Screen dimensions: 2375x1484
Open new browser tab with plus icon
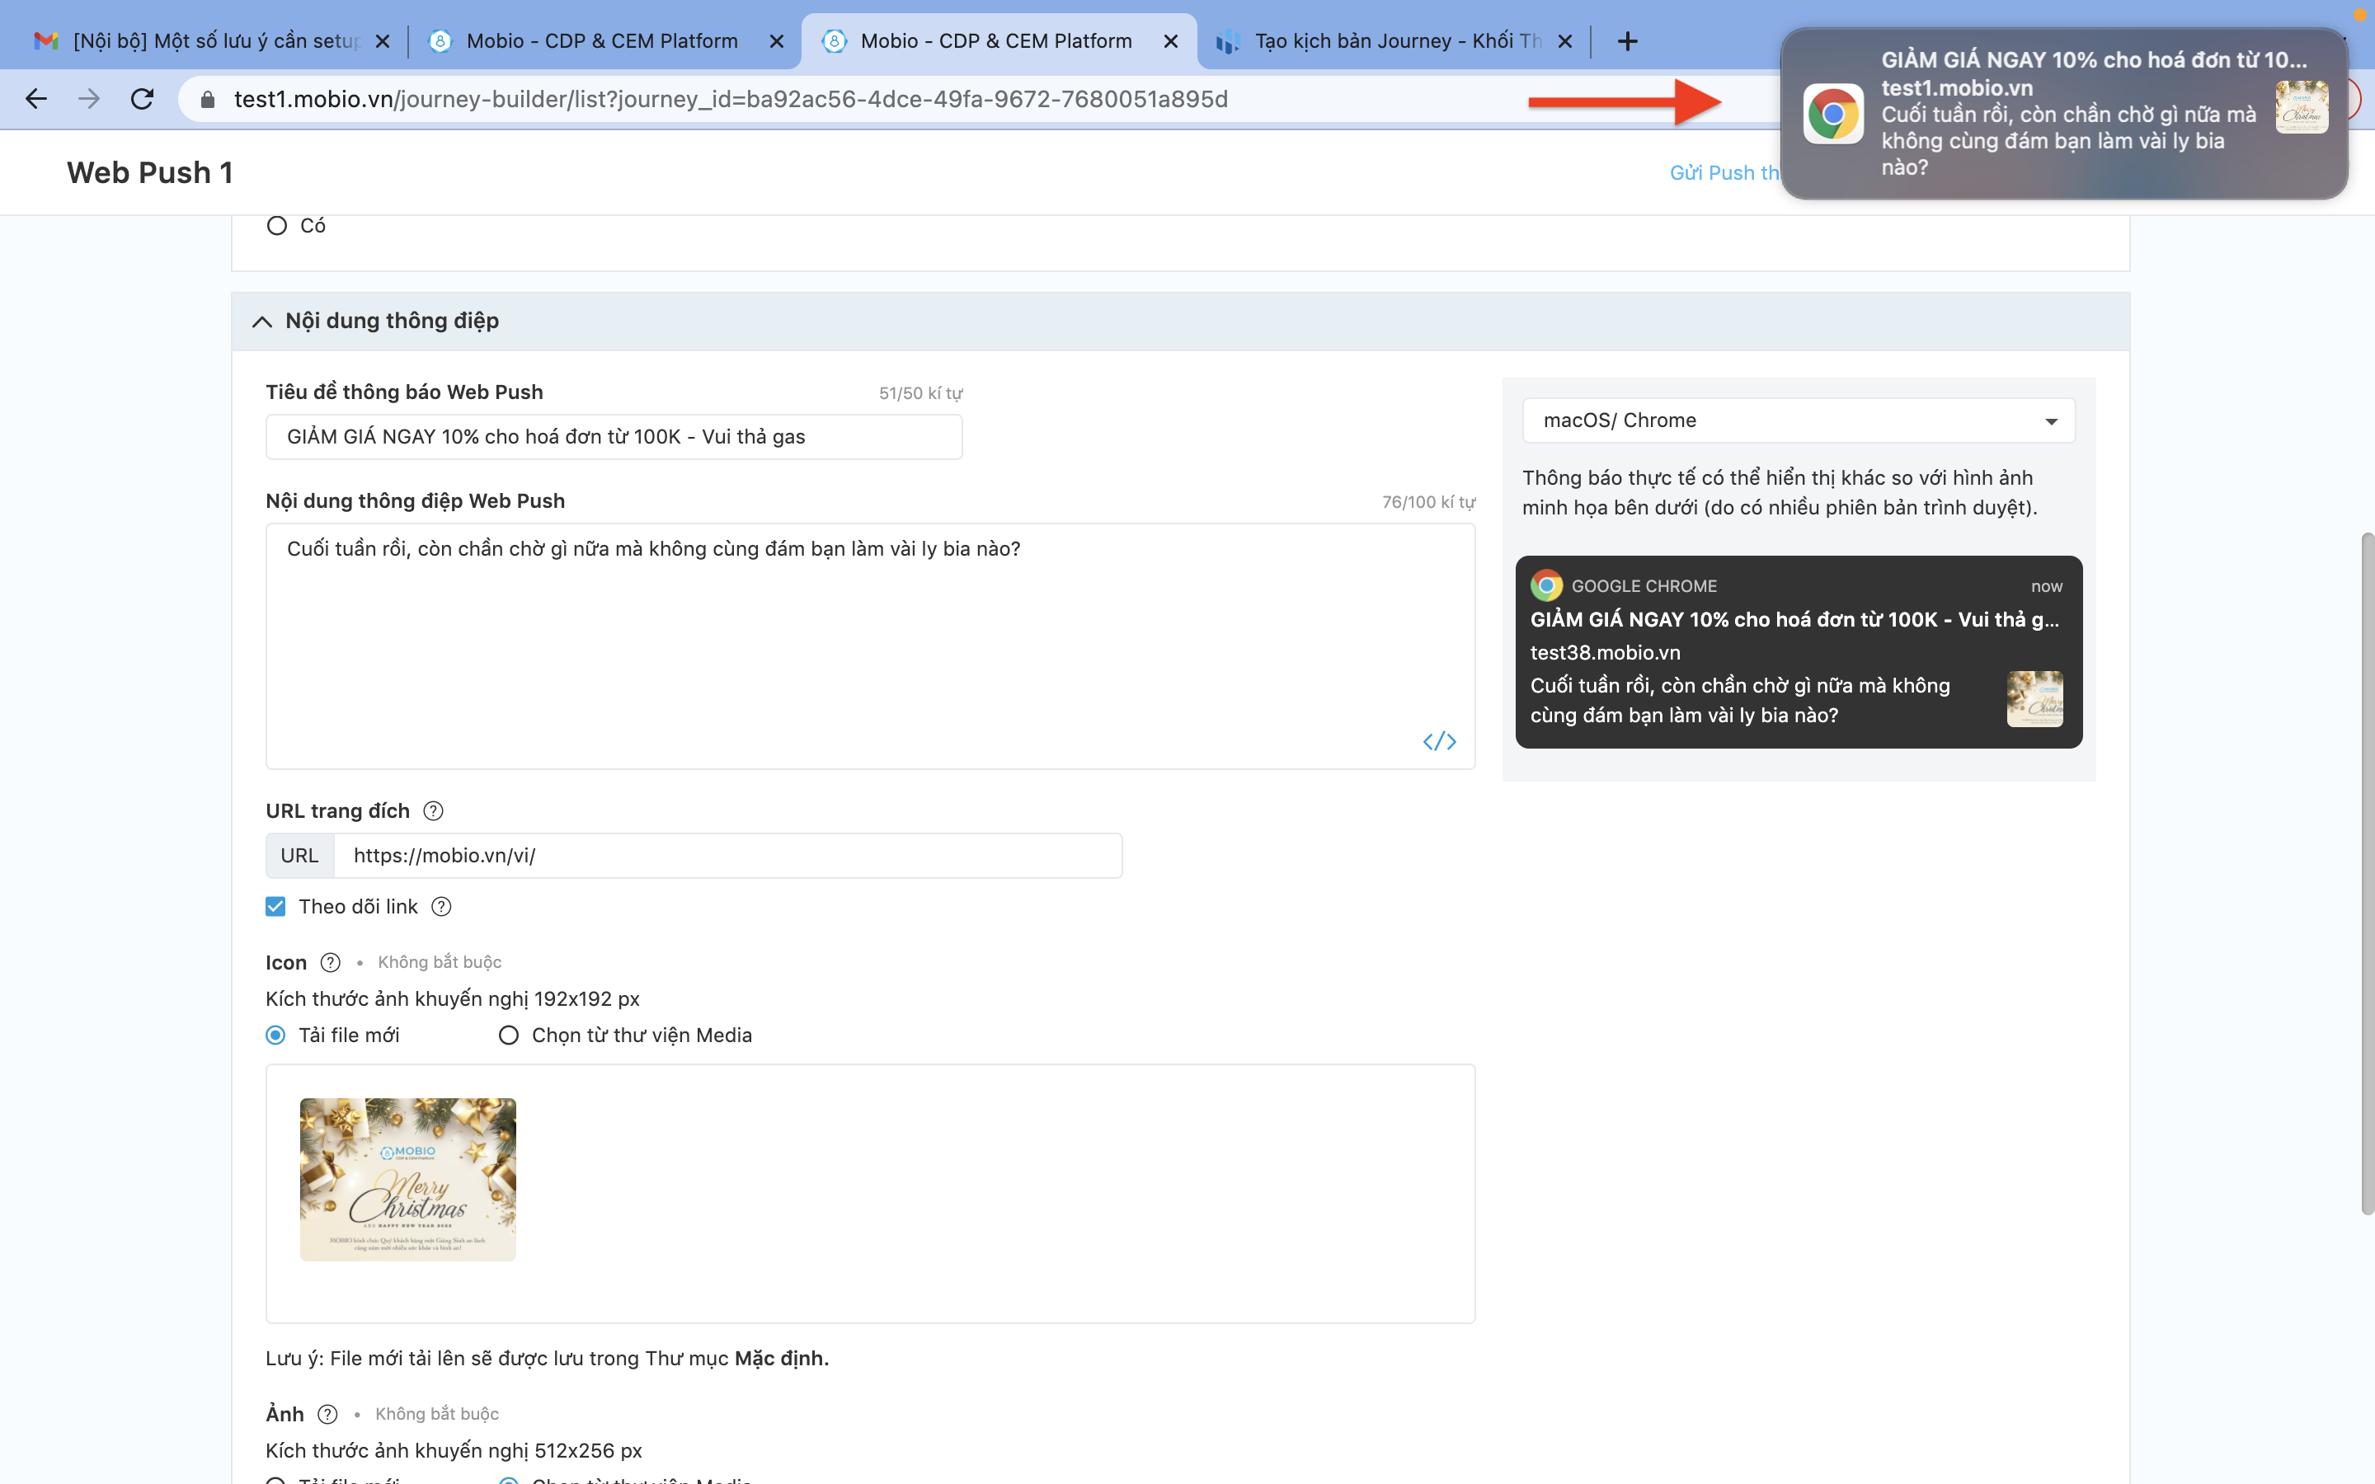tap(1627, 41)
